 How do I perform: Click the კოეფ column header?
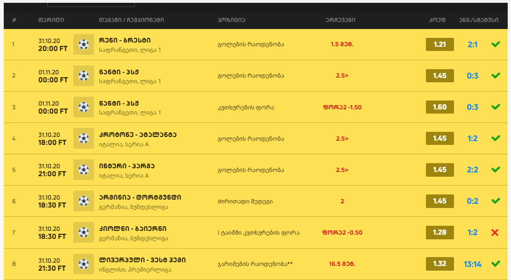pos(437,20)
